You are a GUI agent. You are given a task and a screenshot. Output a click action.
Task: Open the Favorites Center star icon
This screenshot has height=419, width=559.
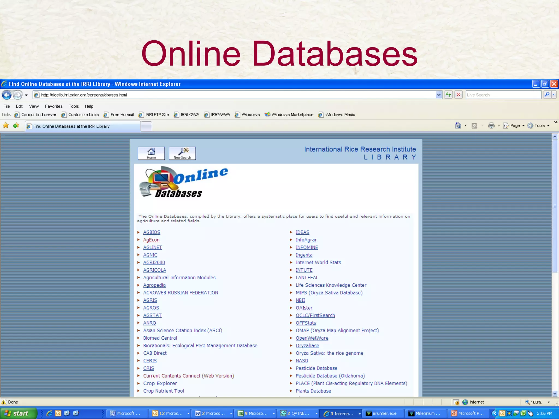pos(6,125)
